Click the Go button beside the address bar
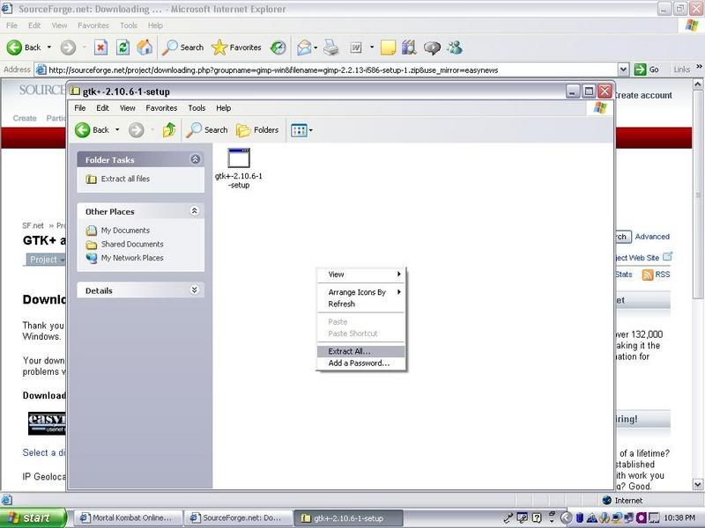The width and height of the screenshot is (705, 528). tap(646, 70)
